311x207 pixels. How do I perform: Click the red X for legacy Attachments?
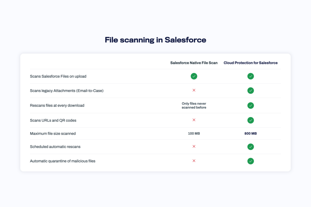click(194, 90)
